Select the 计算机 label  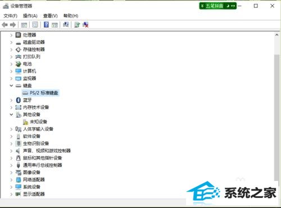coord(29,71)
